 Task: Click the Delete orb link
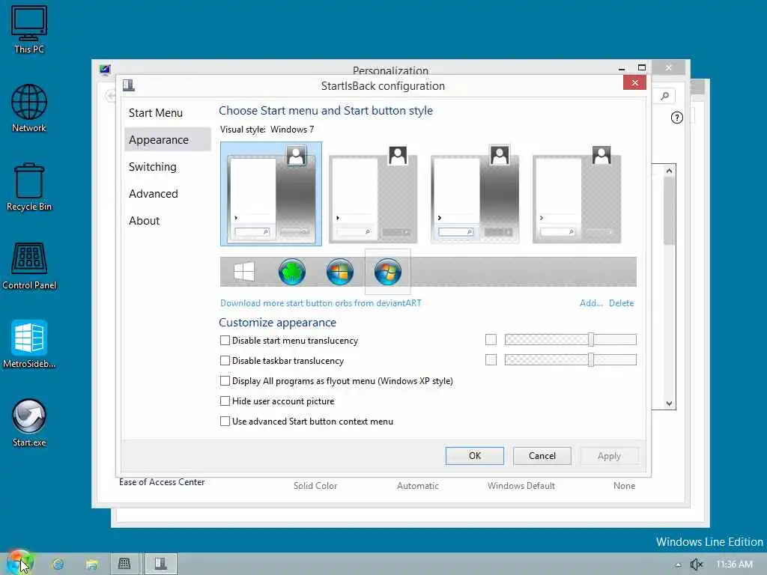pos(621,303)
